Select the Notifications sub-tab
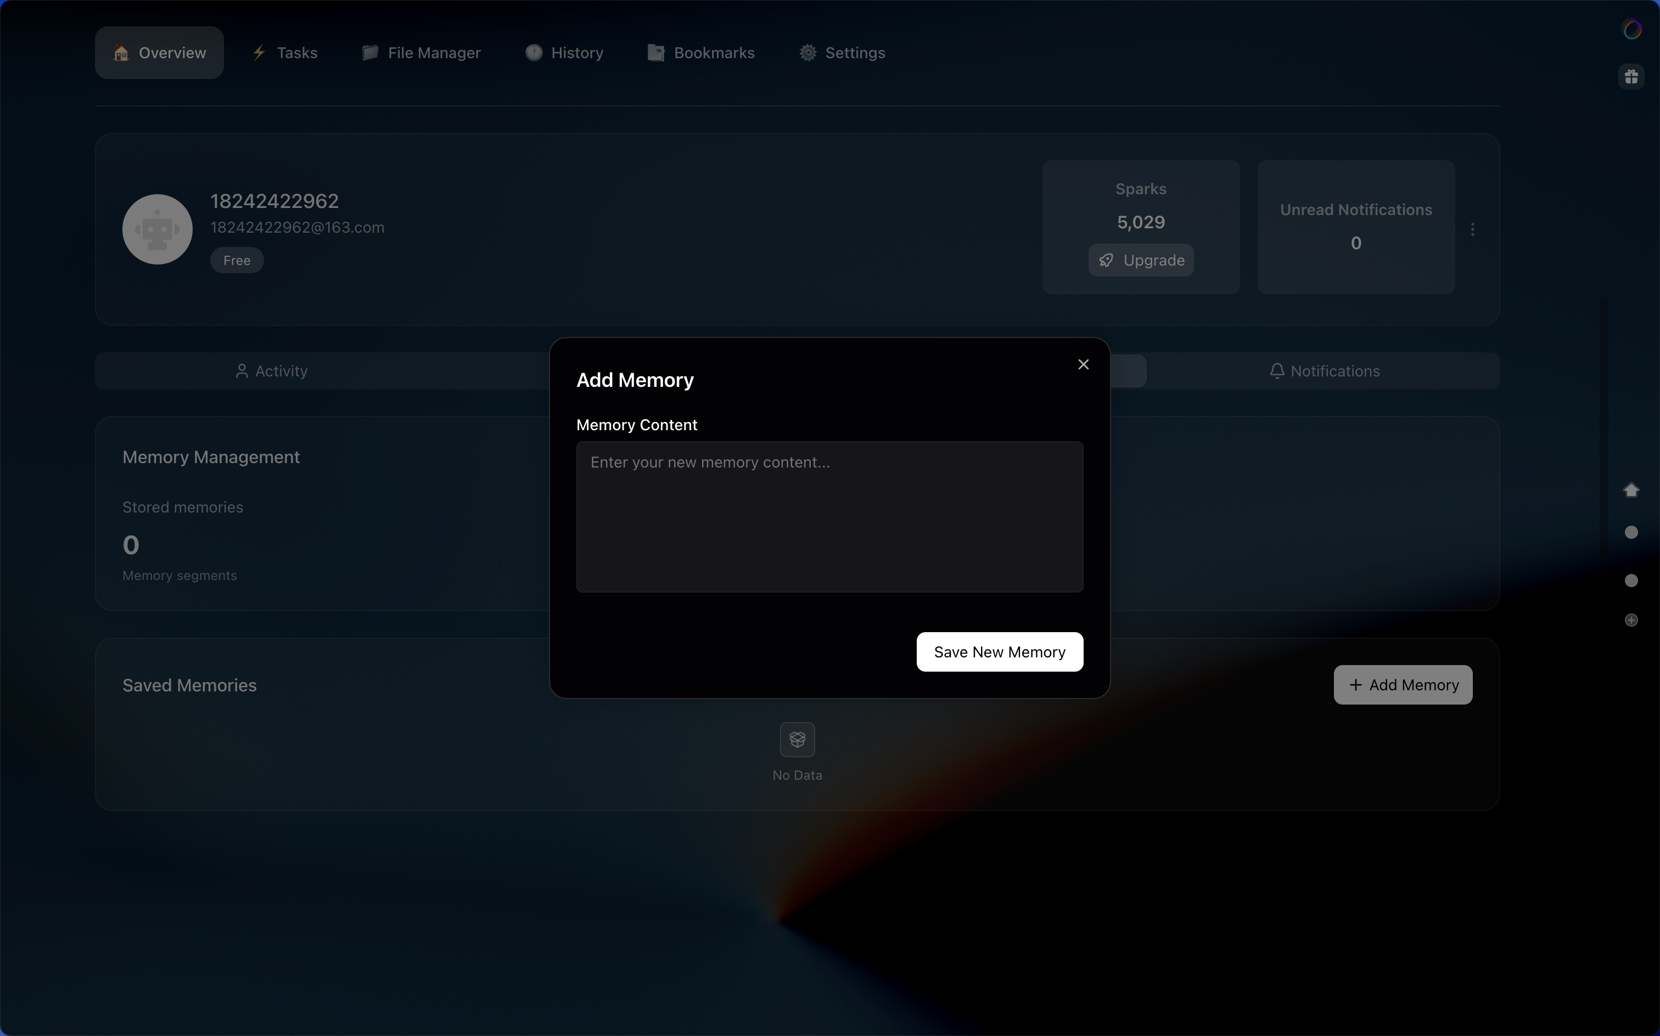This screenshot has width=1660, height=1036. point(1324,371)
